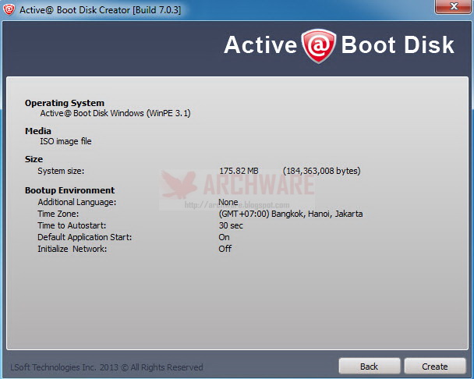This screenshot has height=379, width=474.
Task: Click the 'System size:' label
Action: pos(61,171)
